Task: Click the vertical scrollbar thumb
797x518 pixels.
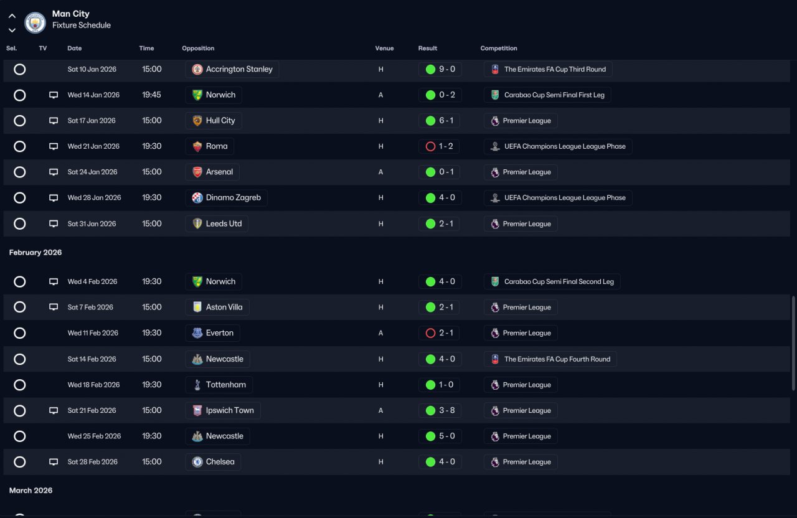Action: click(793, 344)
